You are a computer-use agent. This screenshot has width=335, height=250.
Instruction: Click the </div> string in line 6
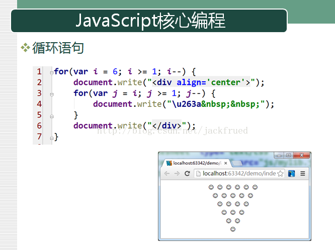(x=167, y=126)
